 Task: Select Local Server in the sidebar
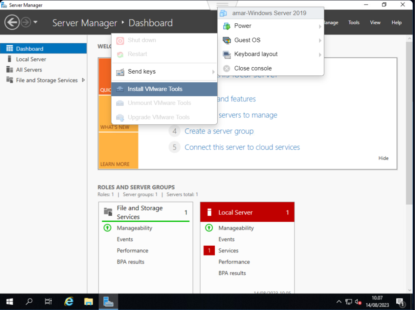(x=31, y=59)
